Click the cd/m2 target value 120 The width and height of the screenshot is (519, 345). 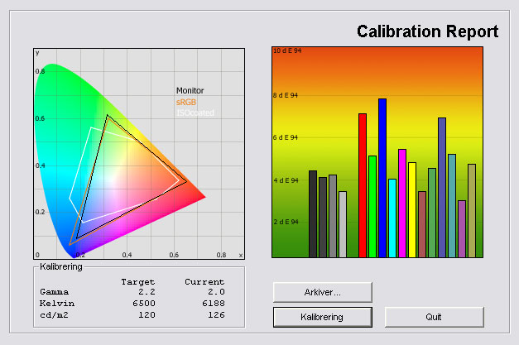[147, 315]
